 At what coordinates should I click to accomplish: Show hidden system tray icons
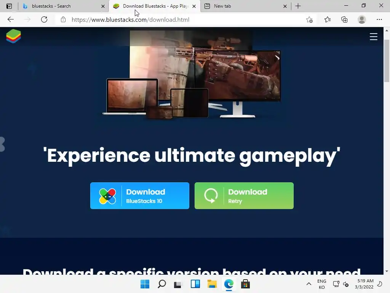308,284
